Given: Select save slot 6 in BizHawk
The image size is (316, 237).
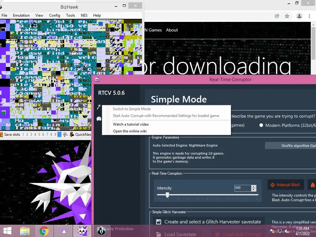Looking at the screenshot, I should tap(43, 135).
